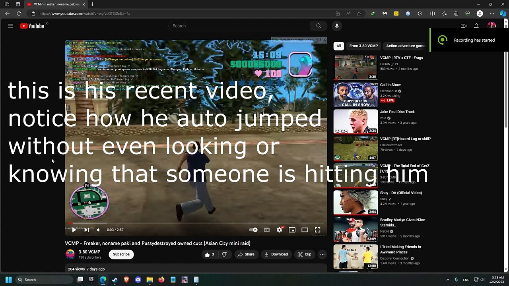This screenshot has height=286, width=509.
Task: Open Windows Start menu
Action: pos(8,280)
